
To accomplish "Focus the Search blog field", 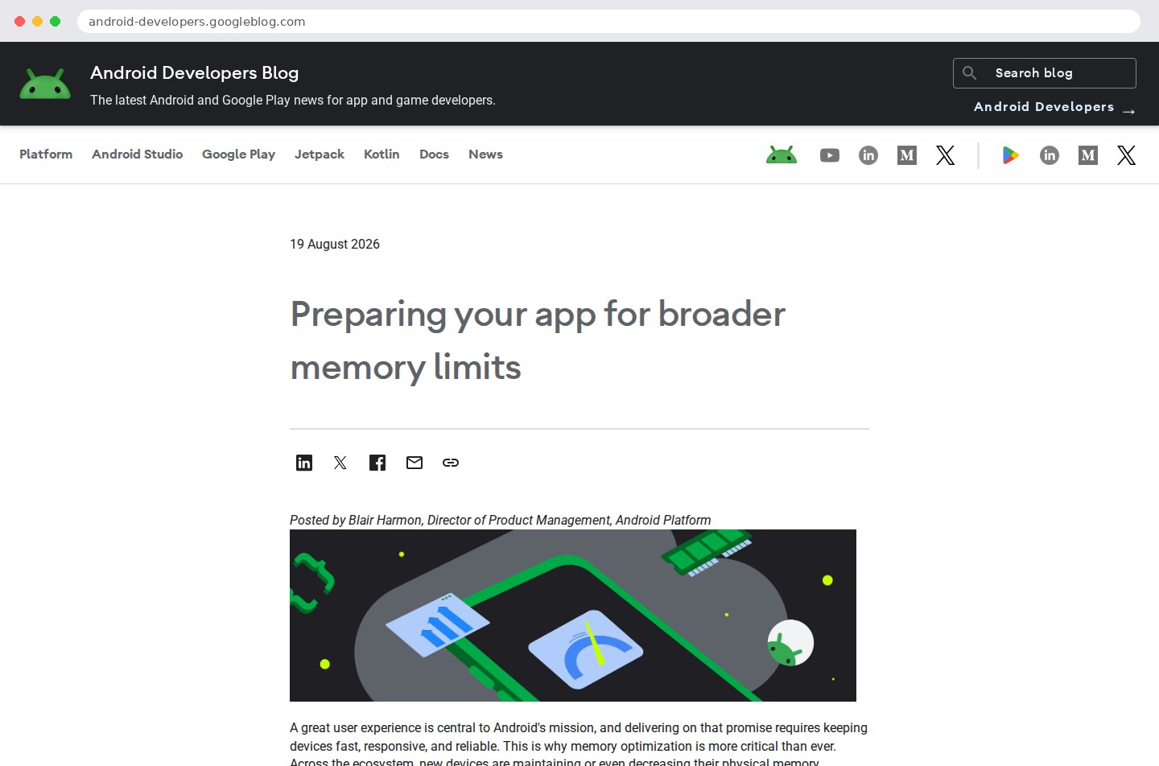I will [1045, 73].
